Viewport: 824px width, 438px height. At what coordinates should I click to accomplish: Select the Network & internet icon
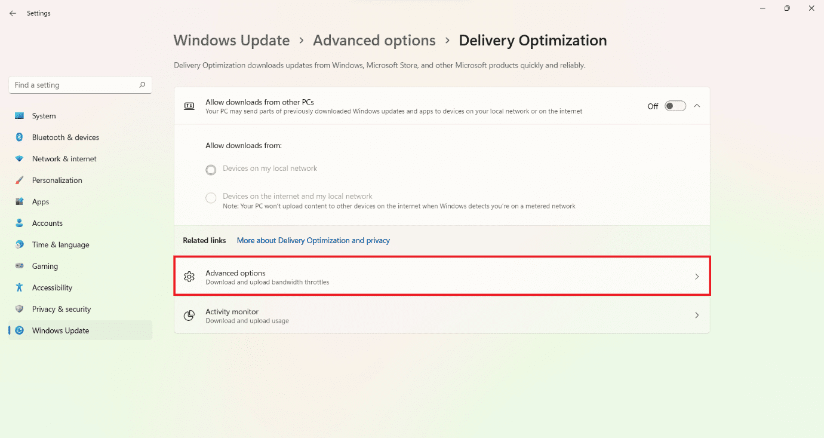[23, 158]
